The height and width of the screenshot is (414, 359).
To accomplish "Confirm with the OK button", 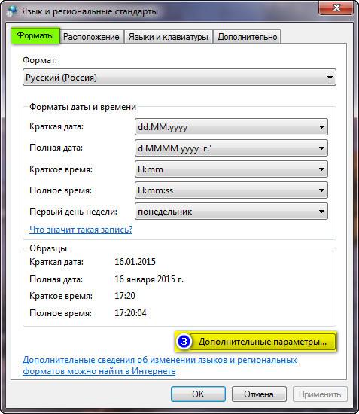I will (198, 394).
